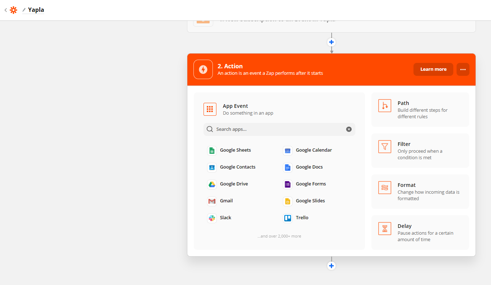Pick Google Contacts for the action
The image size is (491, 285).
(x=212, y=167)
